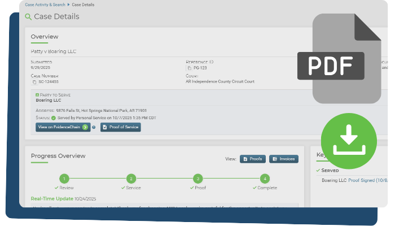Open the Case Activity & Search breadcrumb
Viewport: 395px width, 226px height.
pos(45,5)
